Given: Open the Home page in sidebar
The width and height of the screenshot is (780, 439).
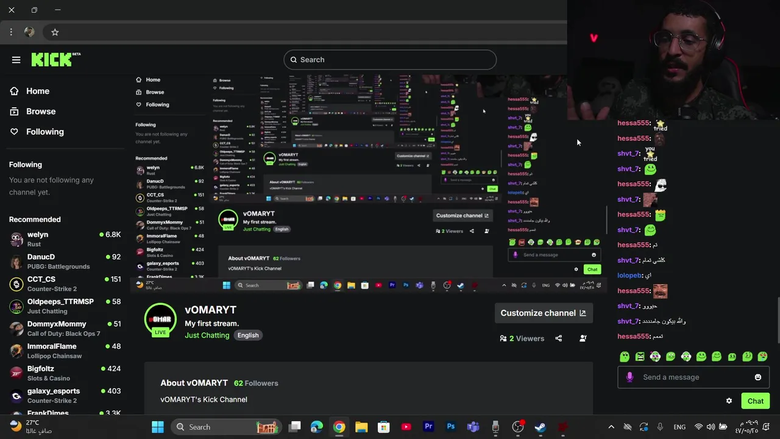Looking at the screenshot, I should [37, 91].
